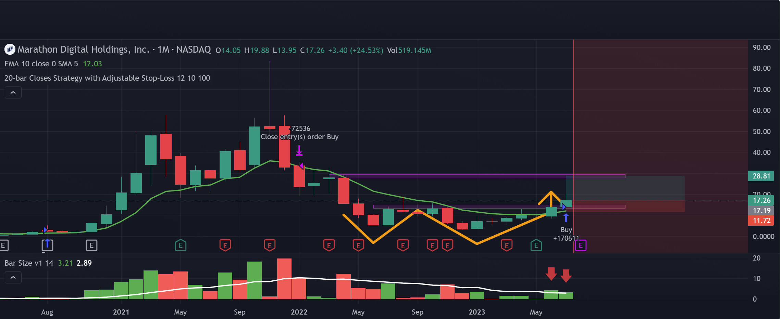Click the grey 17.19 price label
The width and height of the screenshot is (780, 319).
[x=761, y=211]
